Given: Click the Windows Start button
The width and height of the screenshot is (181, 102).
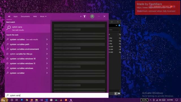Looking at the screenshot, I should [x=2, y=100].
